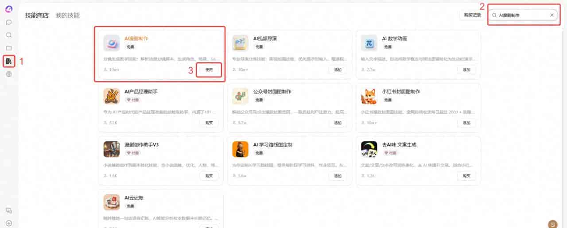The image size is (567, 228).
Task: Click the 2.7w user count on AI 数学动画
Action: [x=369, y=70]
